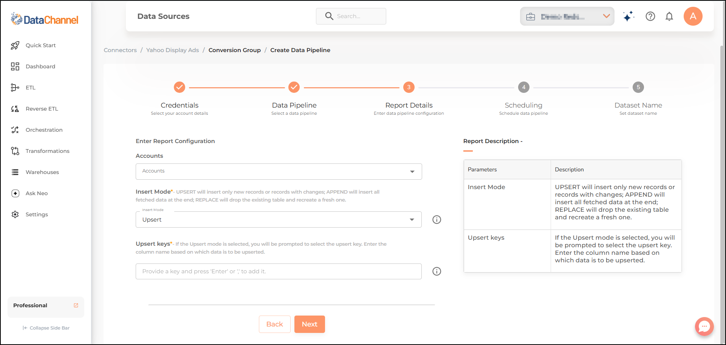Click the Credentials completed step checkmark

pyautogui.click(x=180, y=87)
